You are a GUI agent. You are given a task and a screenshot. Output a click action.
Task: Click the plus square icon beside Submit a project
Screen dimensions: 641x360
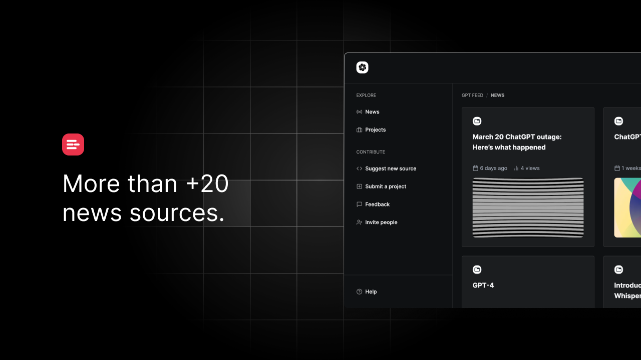359,186
